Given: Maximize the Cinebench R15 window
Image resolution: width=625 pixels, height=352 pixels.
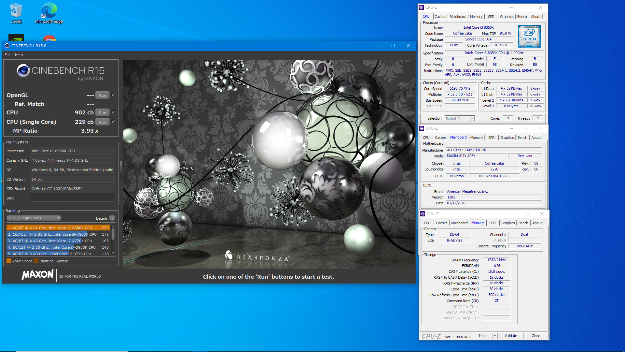Looking at the screenshot, I should click(393, 46).
